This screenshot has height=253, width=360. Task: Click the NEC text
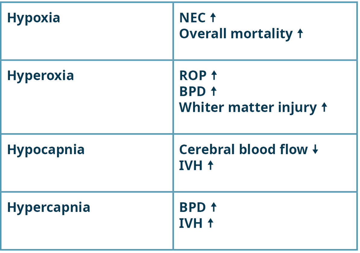pyautogui.click(x=192, y=18)
